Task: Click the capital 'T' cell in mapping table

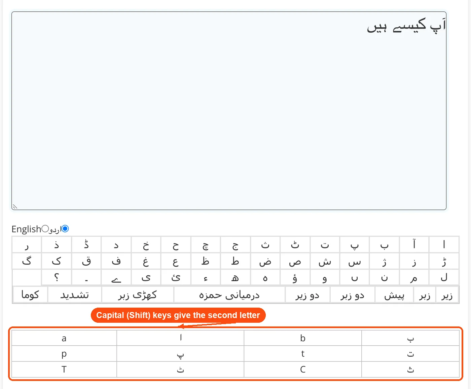Action: tap(64, 369)
